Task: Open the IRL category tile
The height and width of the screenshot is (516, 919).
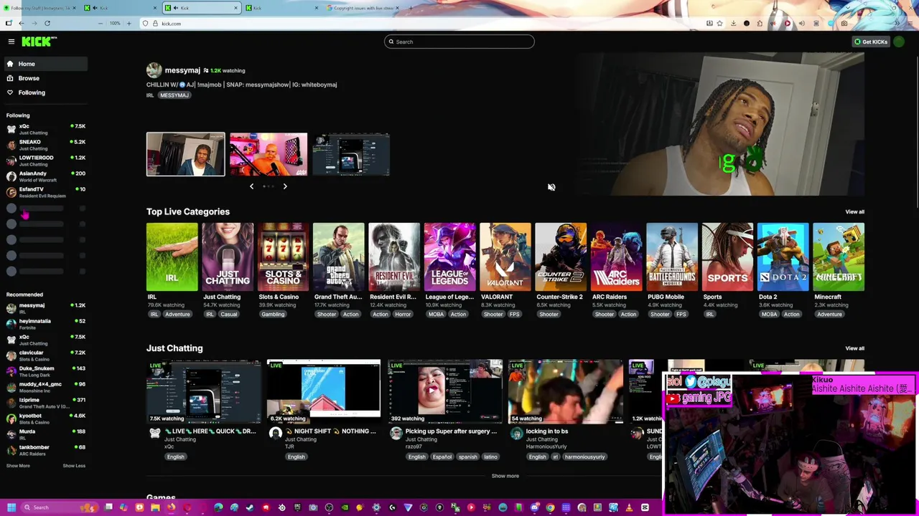Action: point(172,257)
